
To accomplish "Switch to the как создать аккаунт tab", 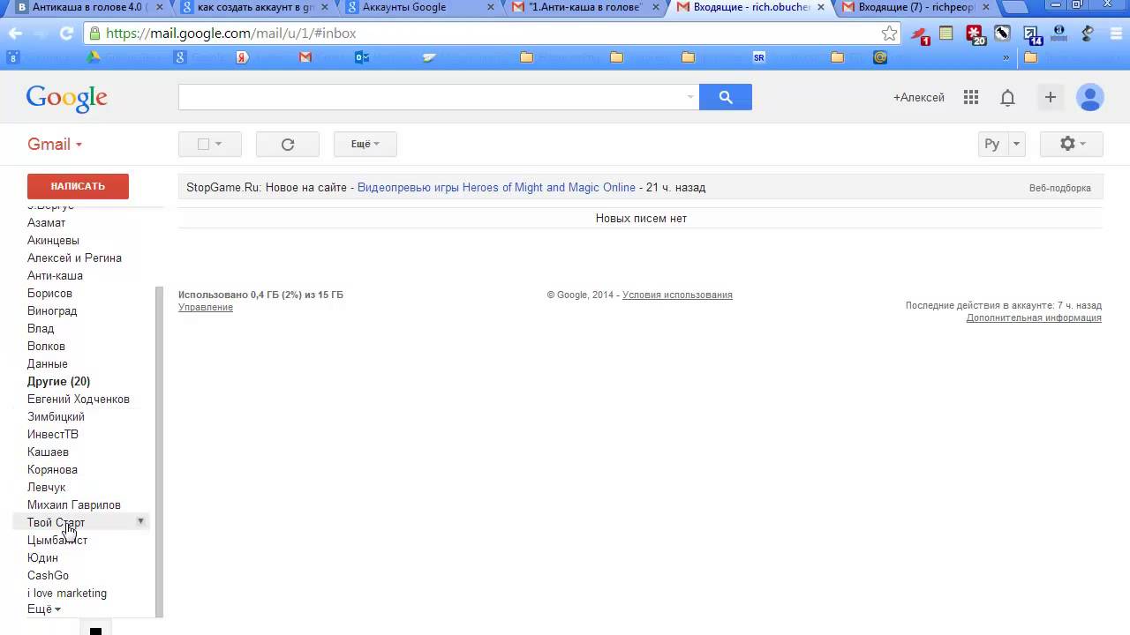I will tap(256, 7).
